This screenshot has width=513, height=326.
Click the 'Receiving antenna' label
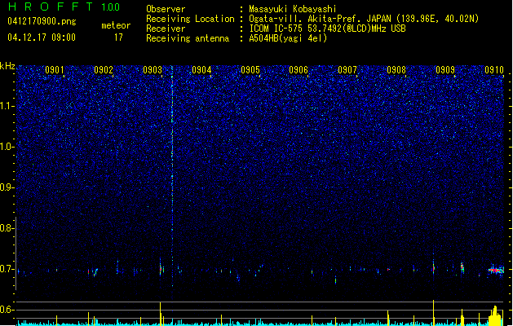188,38
